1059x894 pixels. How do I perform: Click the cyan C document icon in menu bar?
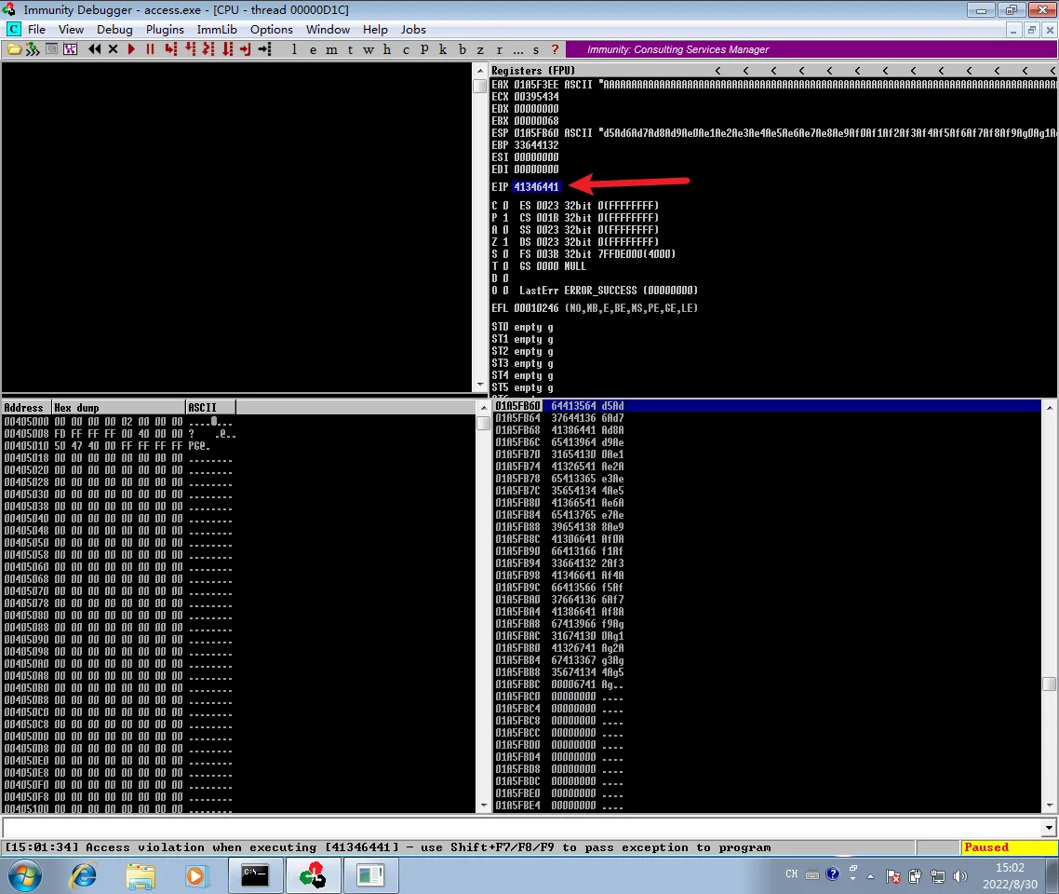click(x=14, y=29)
